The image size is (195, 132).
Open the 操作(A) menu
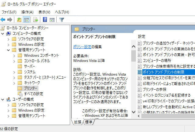tap(27, 12)
